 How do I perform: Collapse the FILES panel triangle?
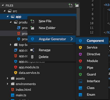click(3, 5)
